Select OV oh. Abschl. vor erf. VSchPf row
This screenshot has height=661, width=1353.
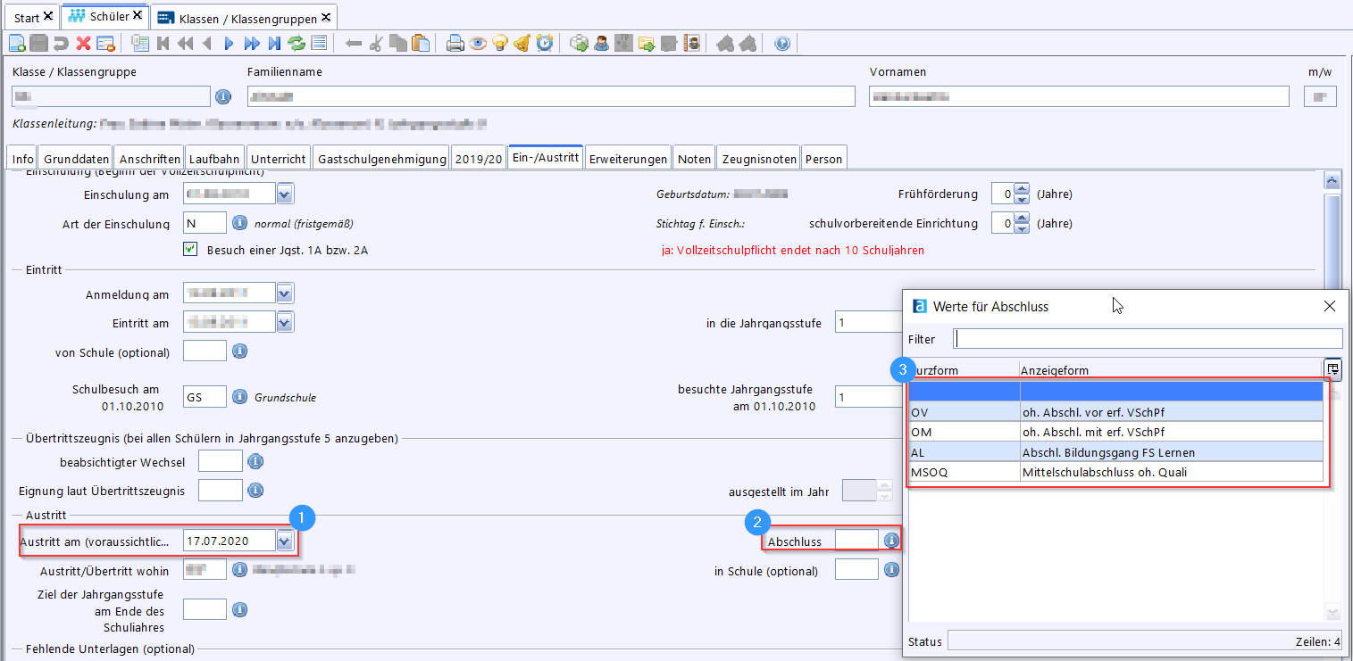click(1115, 412)
